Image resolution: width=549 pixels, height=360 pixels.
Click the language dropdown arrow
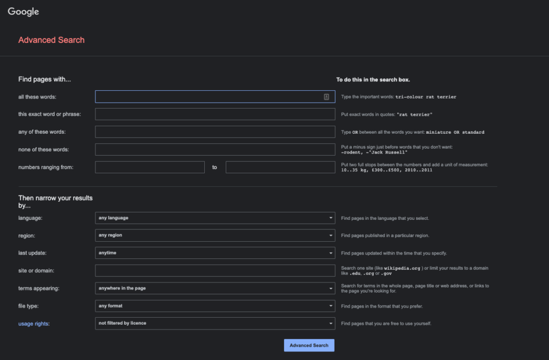[331, 218]
